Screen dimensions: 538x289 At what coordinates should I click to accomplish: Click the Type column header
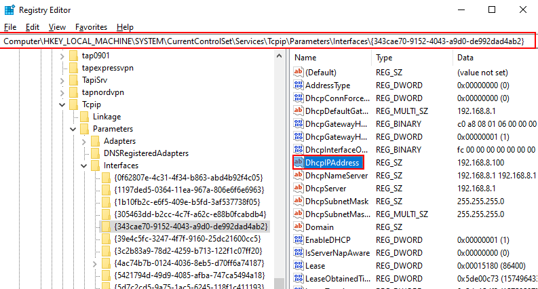tap(384, 58)
